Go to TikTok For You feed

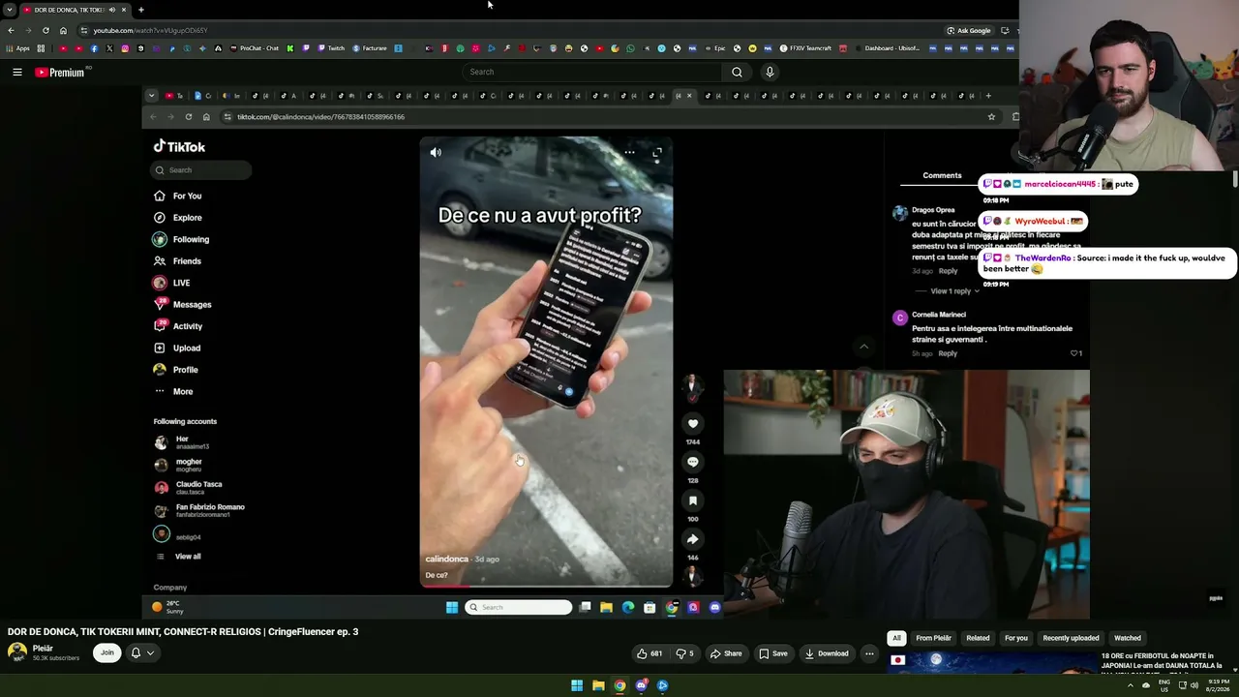(178, 196)
